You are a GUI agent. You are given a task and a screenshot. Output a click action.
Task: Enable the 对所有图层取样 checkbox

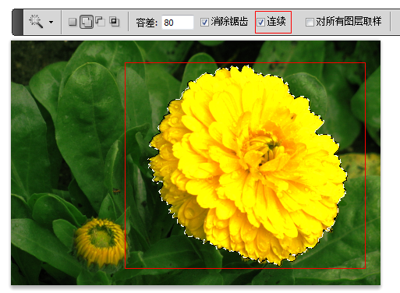(x=310, y=23)
